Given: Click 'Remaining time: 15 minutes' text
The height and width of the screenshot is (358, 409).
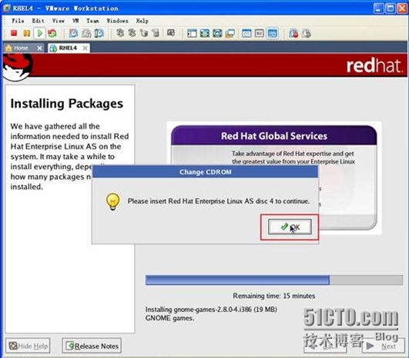Looking at the screenshot, I should pyautogui.click(x=274, y=296).
